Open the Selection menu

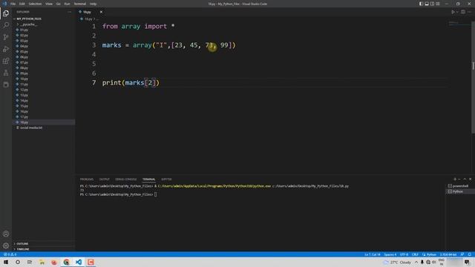35,4
